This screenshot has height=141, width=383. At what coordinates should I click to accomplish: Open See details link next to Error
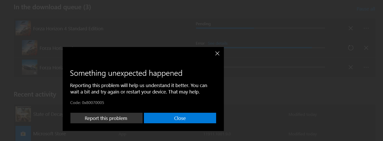(218, 43)
